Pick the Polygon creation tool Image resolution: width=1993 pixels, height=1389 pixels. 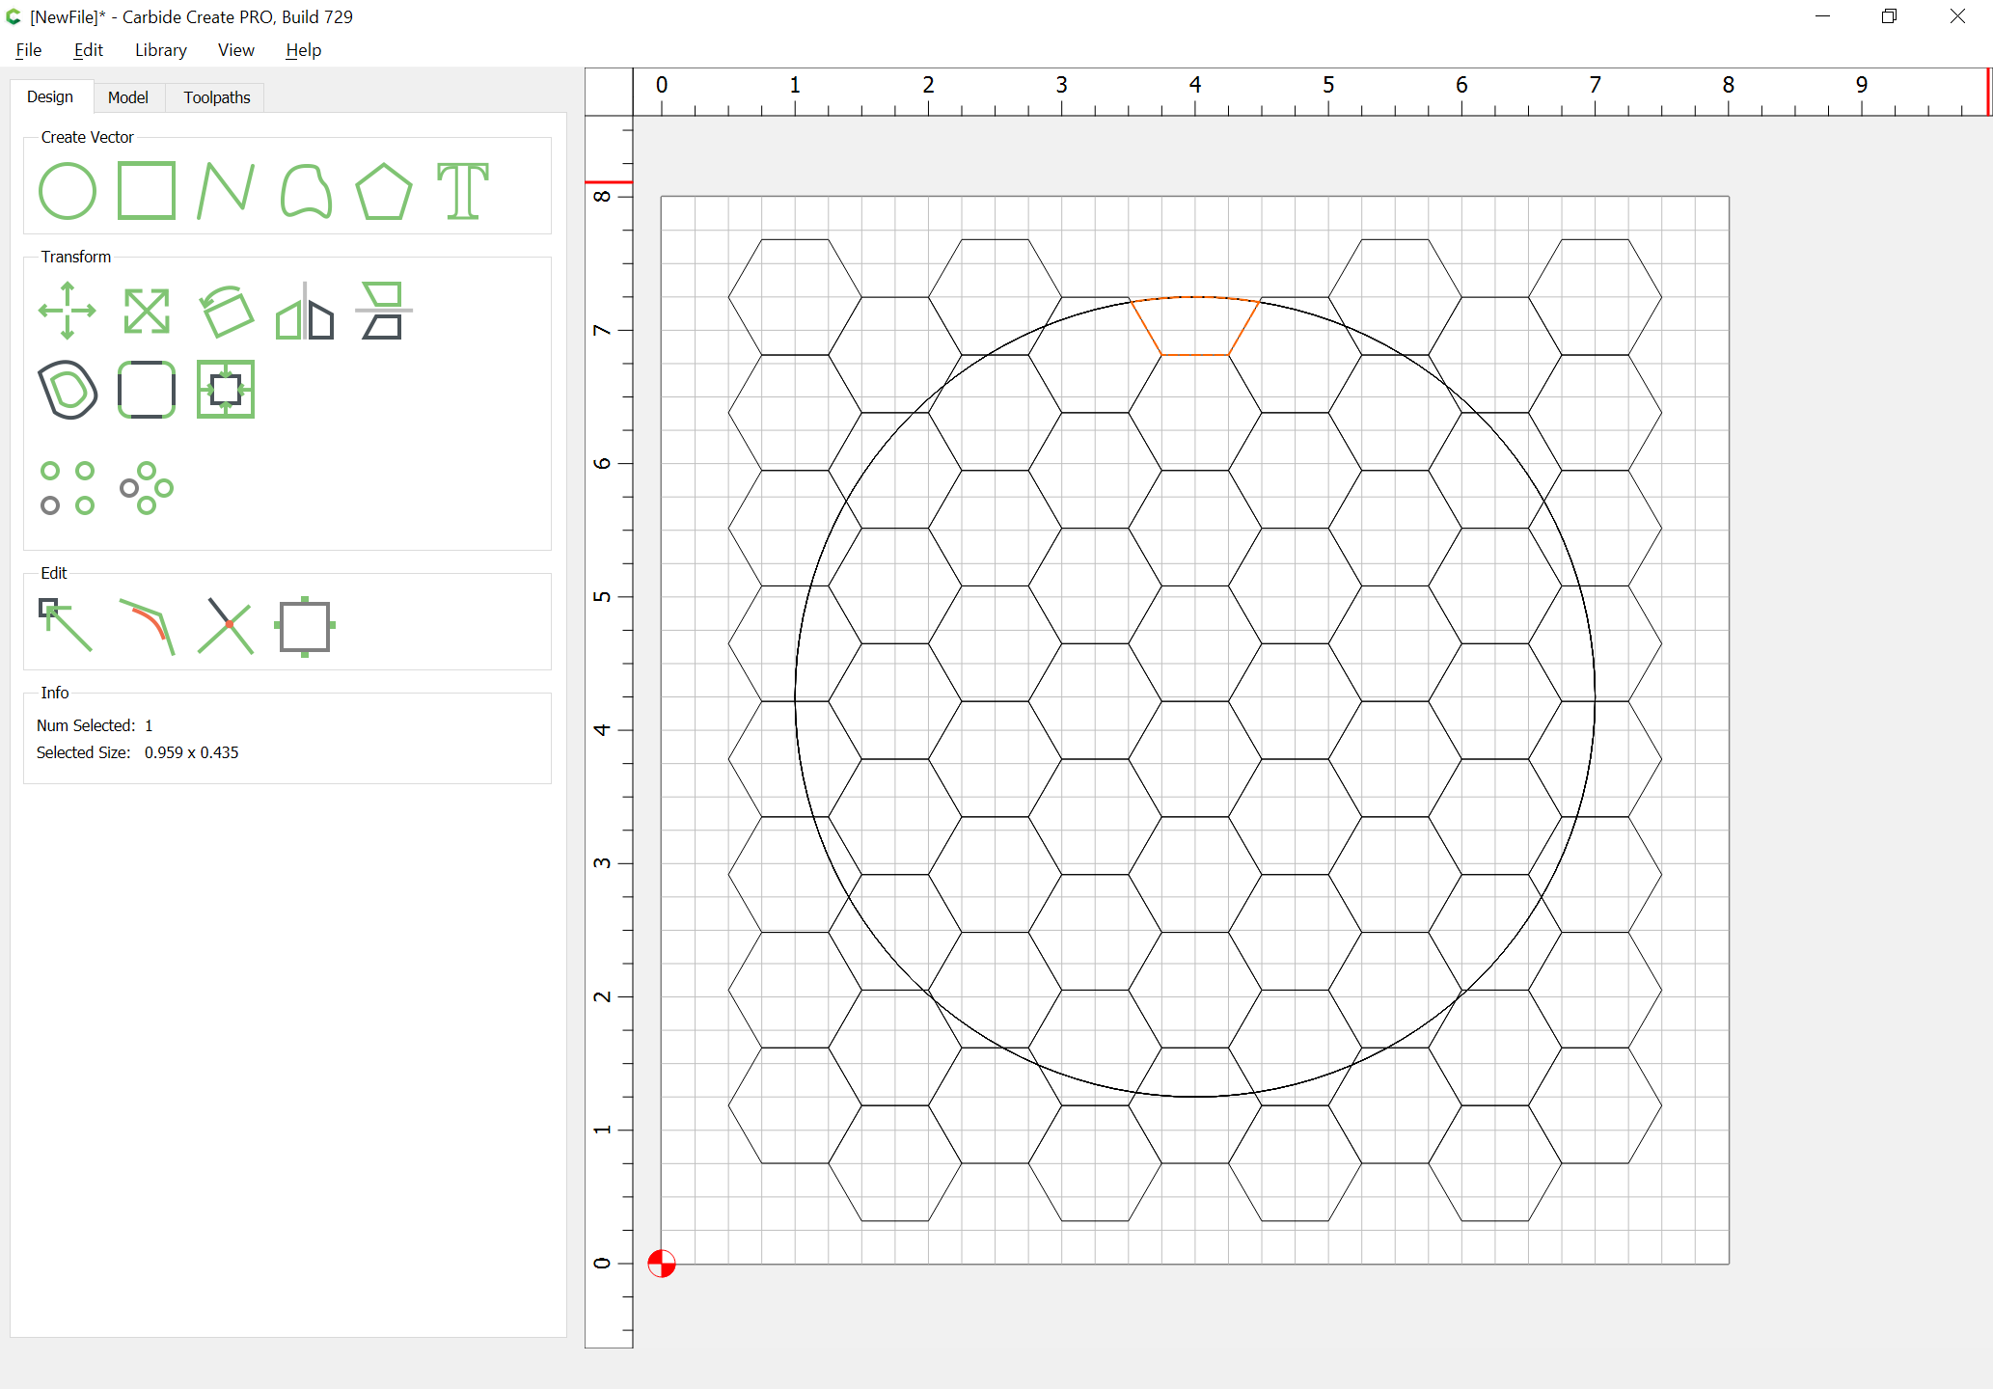(384, 191)
